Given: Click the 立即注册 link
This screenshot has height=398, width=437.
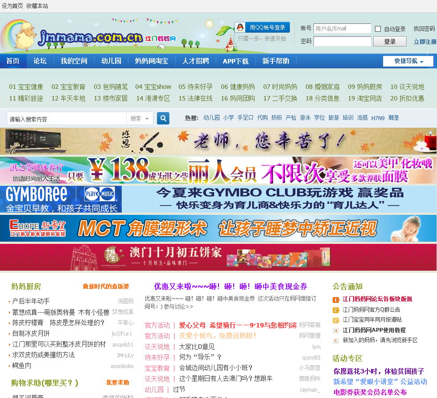Looking at the screenshot, I should [x=425, y=42].
